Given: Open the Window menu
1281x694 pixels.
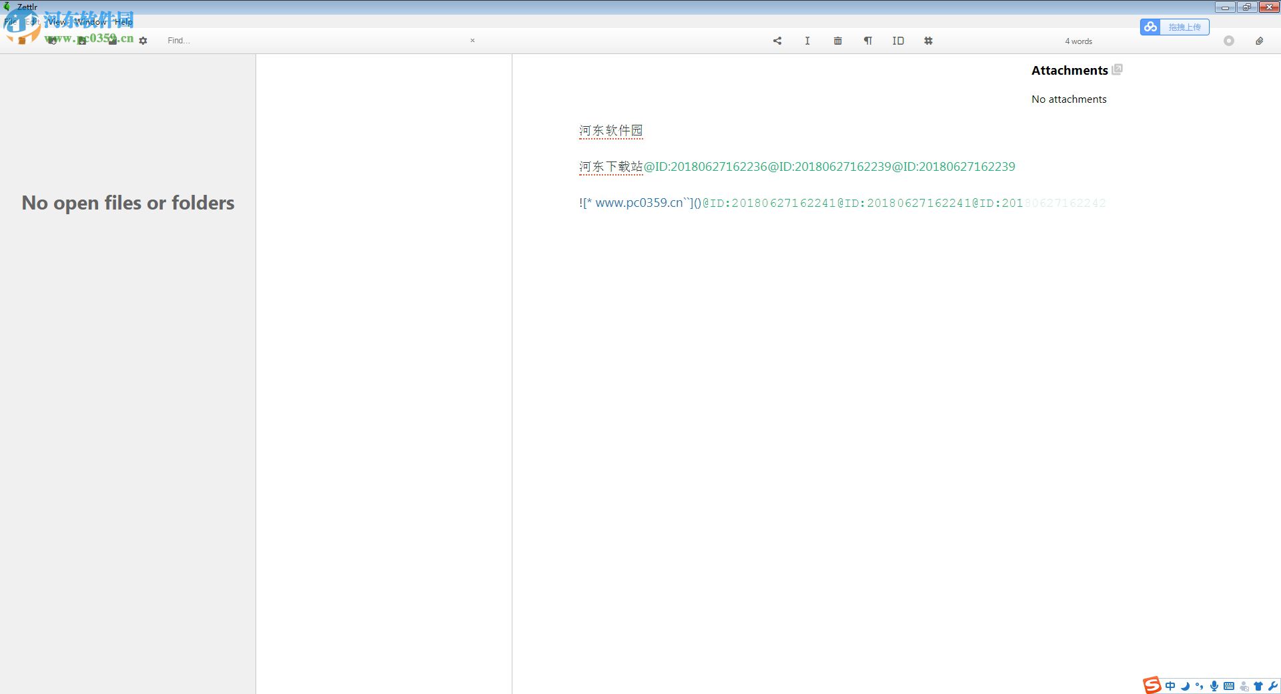Looking at the screenshot, I should tap(91, 21).
